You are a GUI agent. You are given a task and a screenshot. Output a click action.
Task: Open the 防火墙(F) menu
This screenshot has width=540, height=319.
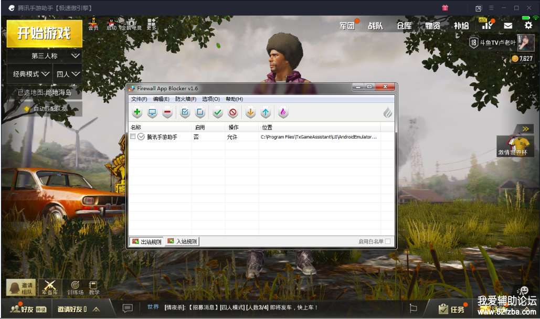coord(186,99)
